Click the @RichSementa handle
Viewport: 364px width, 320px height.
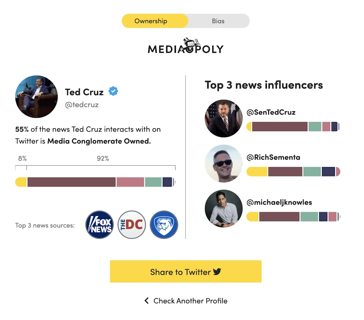(273, 157)
